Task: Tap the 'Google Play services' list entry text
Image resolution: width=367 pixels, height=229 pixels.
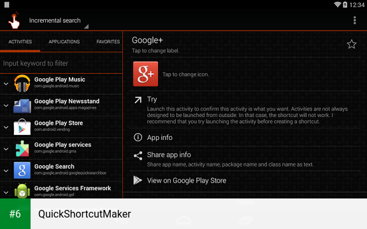Action: (x=62, y=144)
